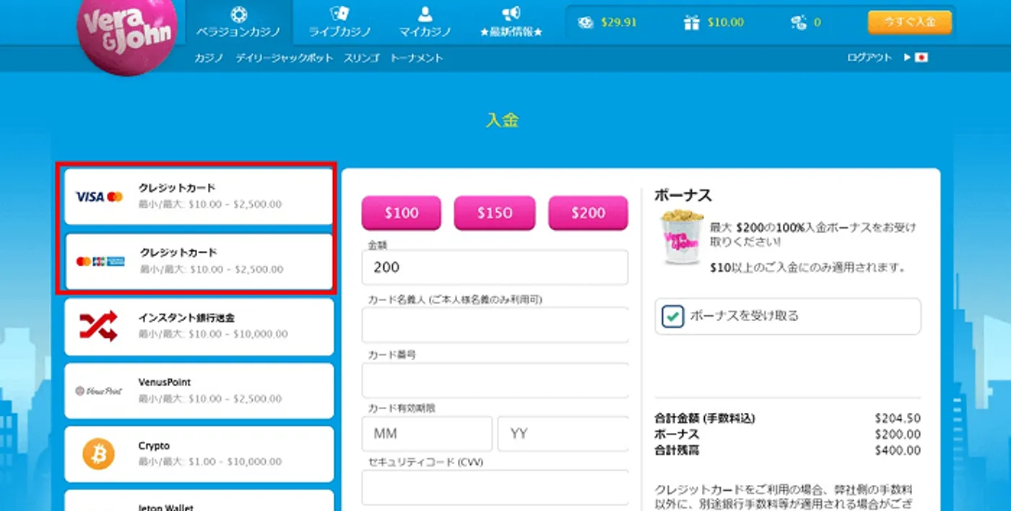The image size is (1011, 511).
Task: Click the orange 今すぐ入金 button
Action: tap(910, 22)
